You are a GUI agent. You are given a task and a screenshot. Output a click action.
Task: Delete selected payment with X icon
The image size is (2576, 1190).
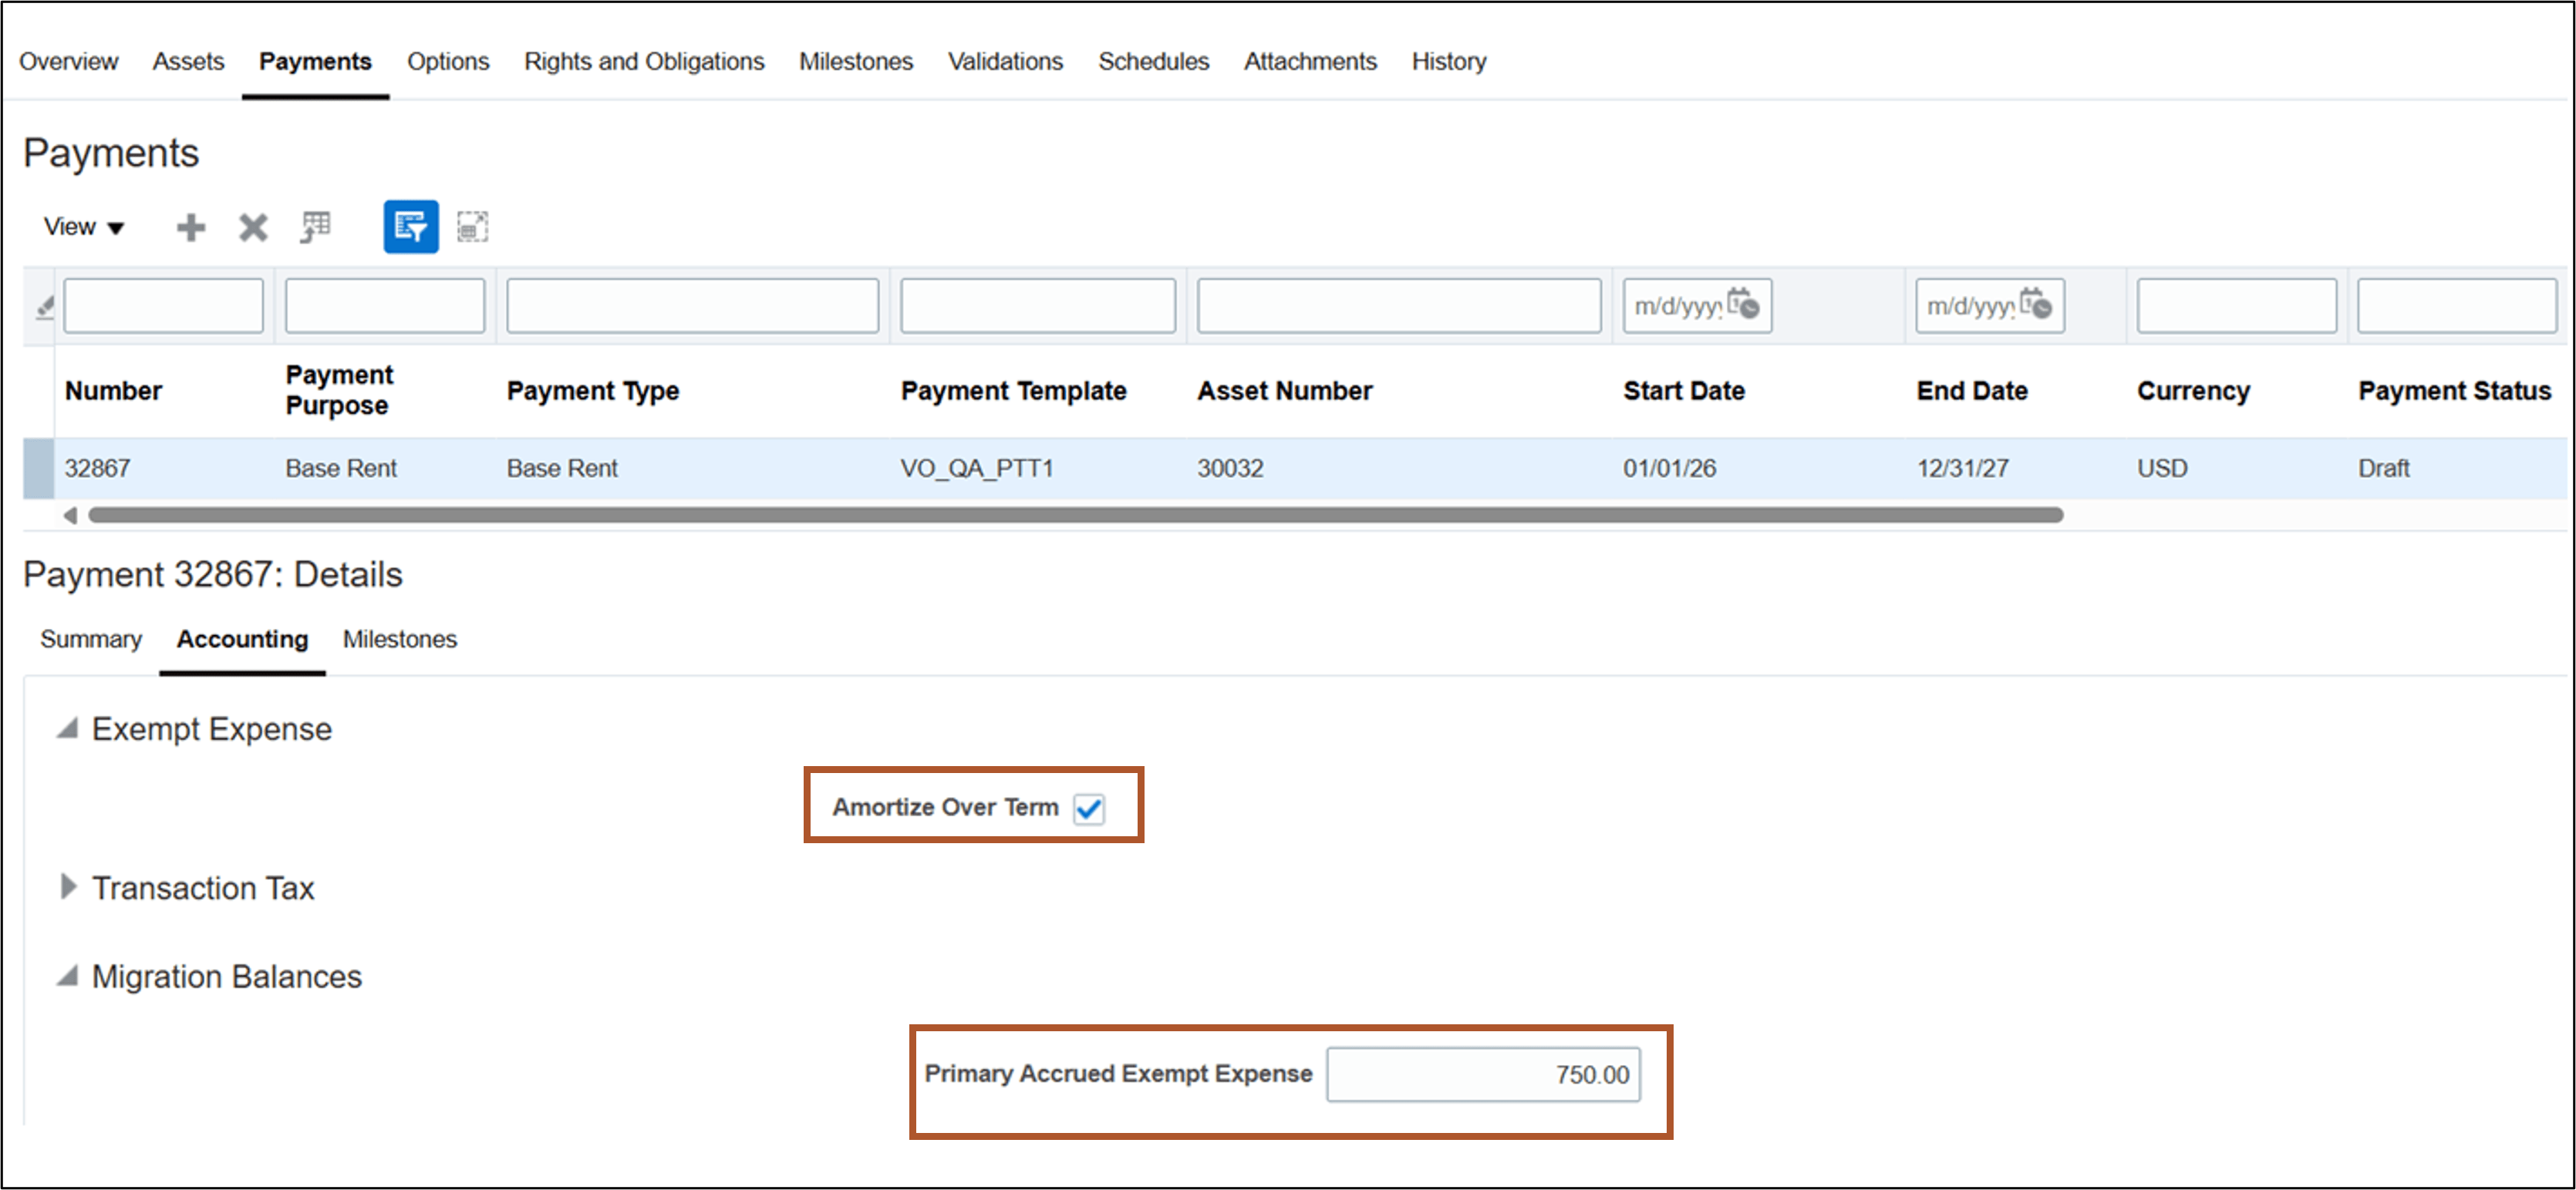point(253,228)
